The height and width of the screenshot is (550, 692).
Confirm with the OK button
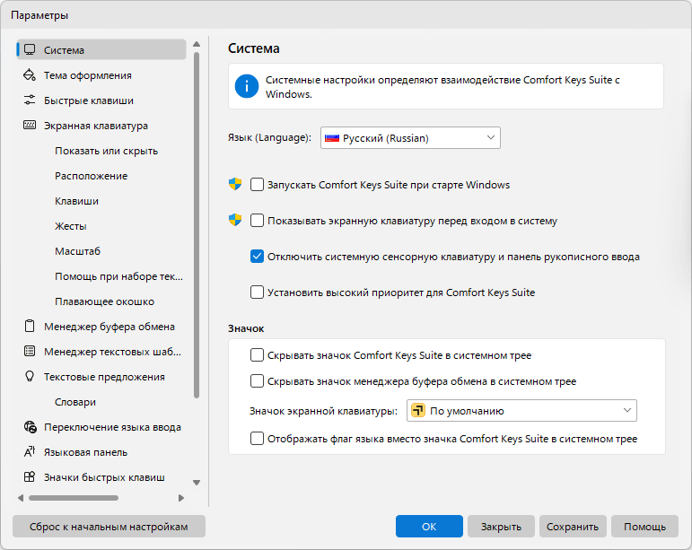[x=429, y=526]
